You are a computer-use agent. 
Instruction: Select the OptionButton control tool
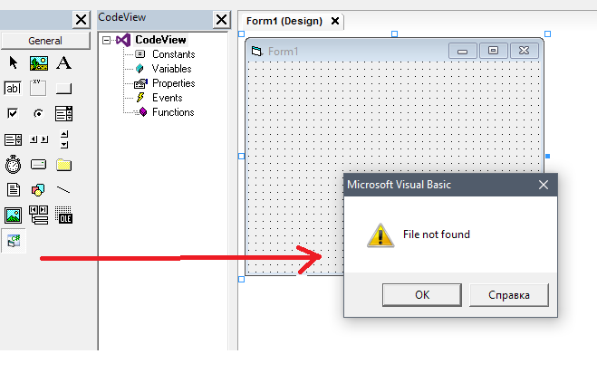38,113
